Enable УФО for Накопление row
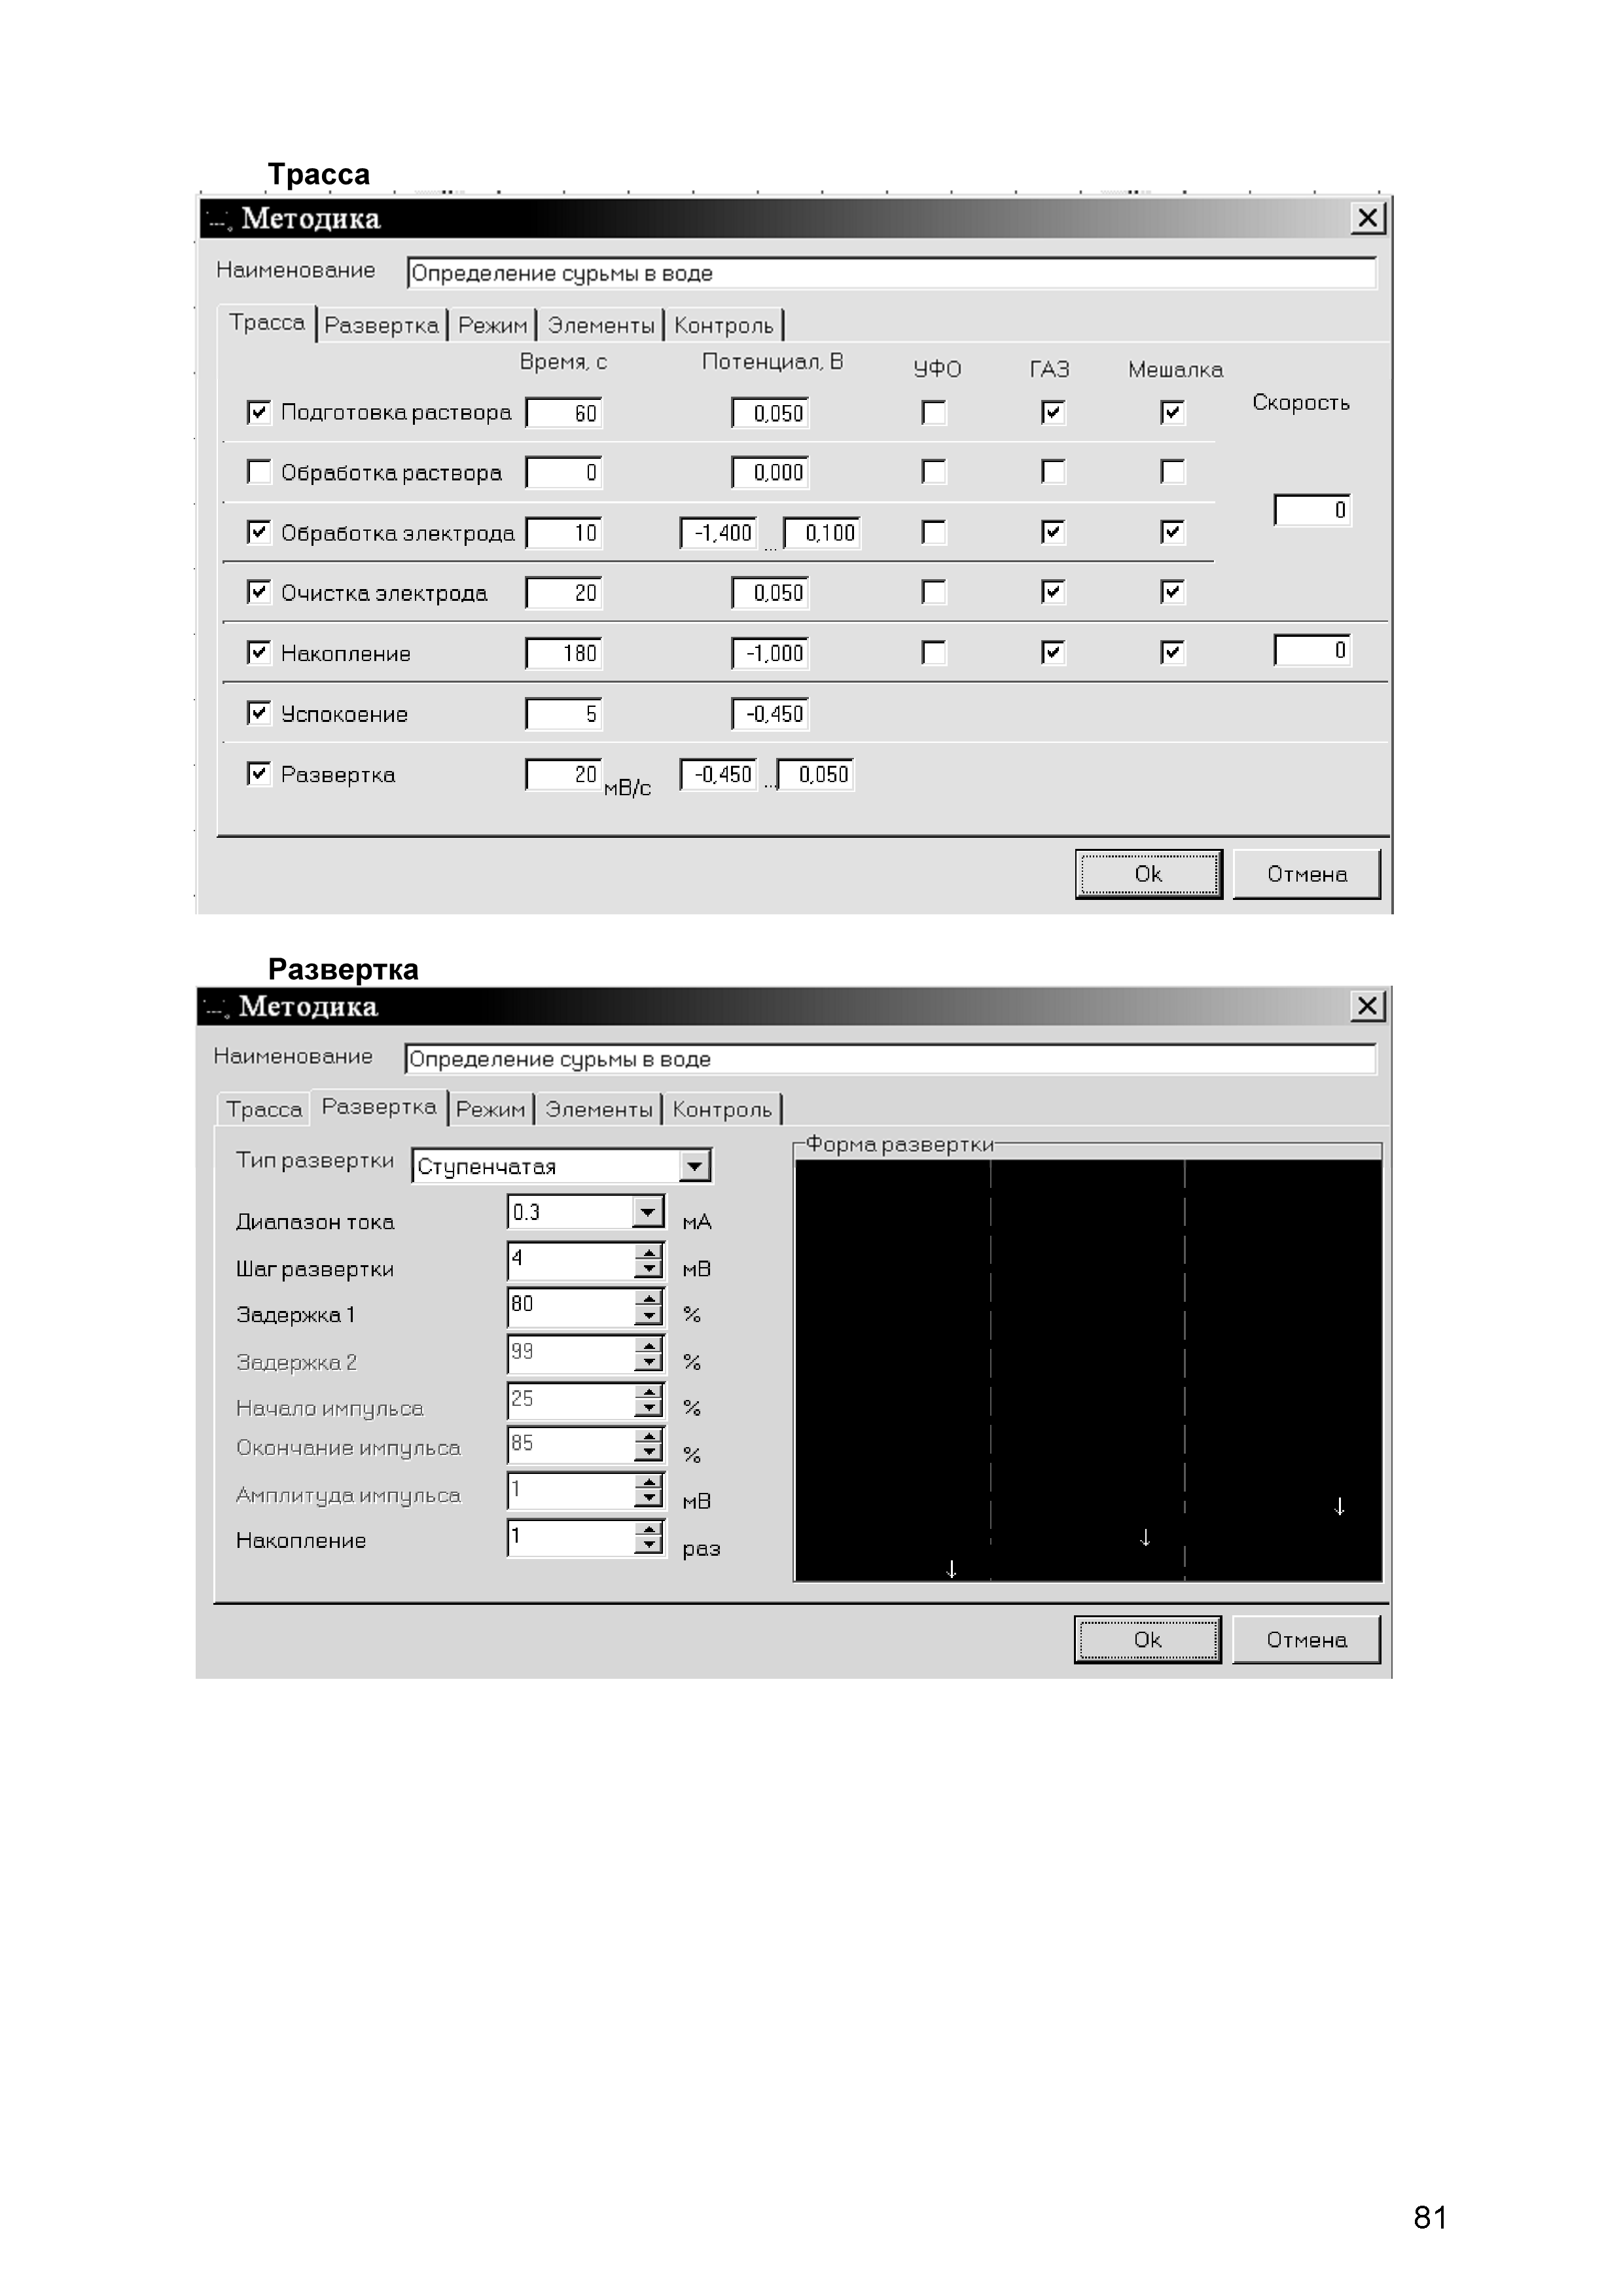Screen dimensions: 1623x2296 point(934,653)
